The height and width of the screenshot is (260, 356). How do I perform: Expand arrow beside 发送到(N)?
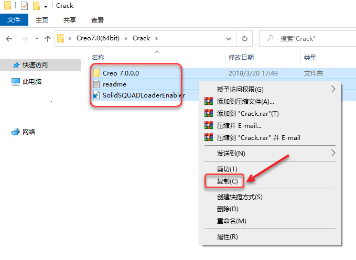(333, 153)
